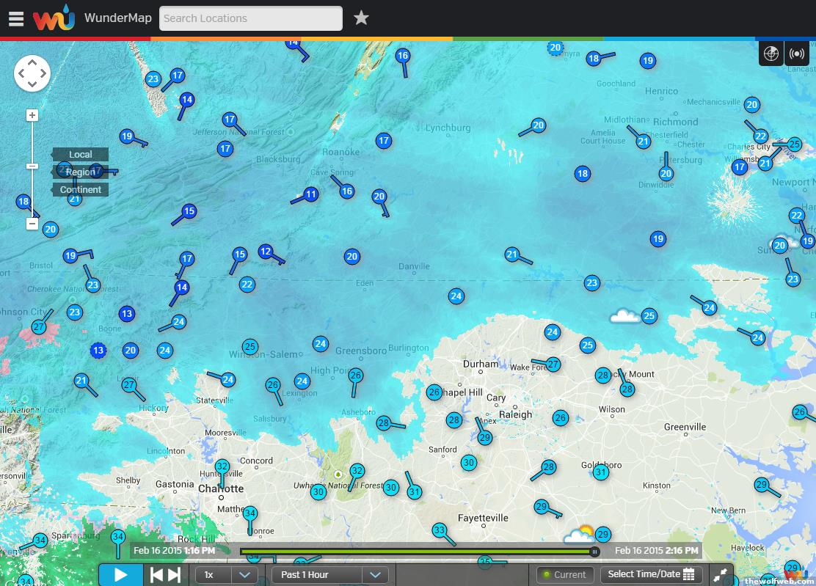The height and width of the screenshot is (586, 816).
Task: Click the zoom out minus button
Action: pos(32,224)
